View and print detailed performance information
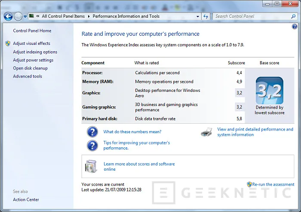The height and width of the screenshot is (212, 301). coord(255,132)
